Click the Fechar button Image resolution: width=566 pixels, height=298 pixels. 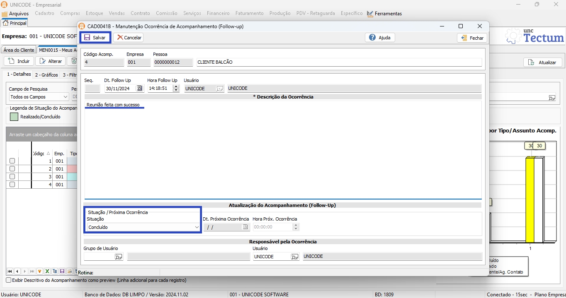click(x=472, y=38)
